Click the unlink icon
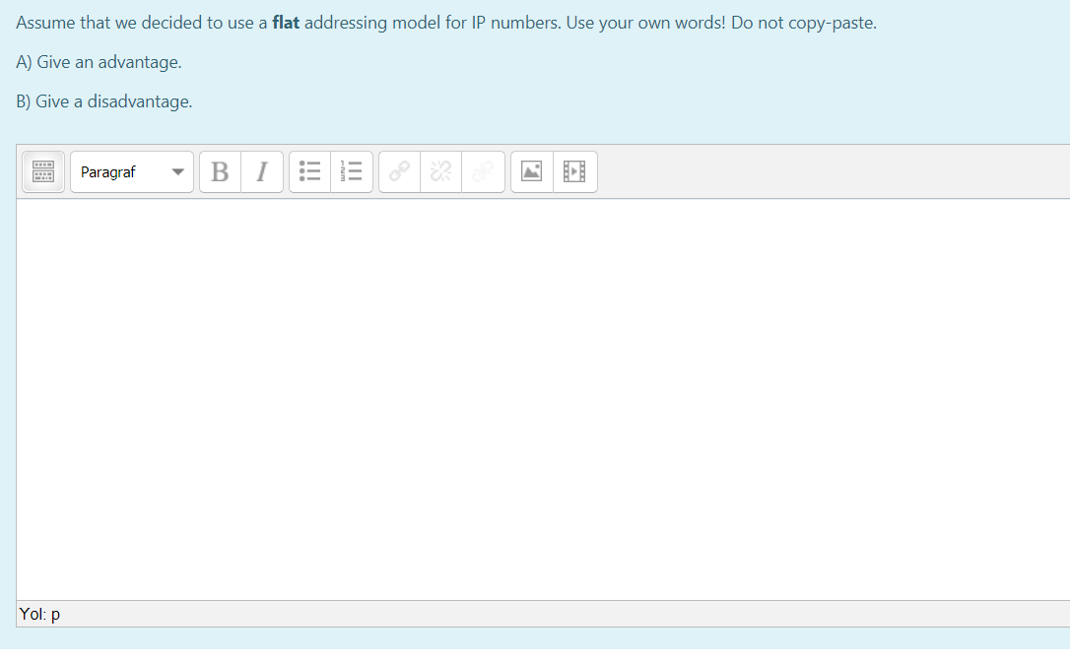Screen dimensions: 1070x662 439,171
